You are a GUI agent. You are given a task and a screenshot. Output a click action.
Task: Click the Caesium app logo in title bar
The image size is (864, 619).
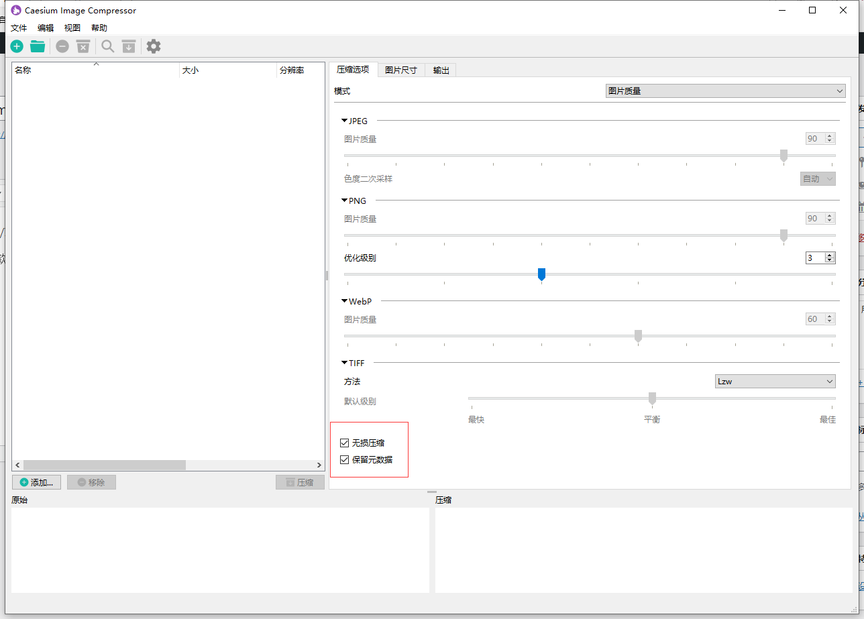(x=15, y=10)
